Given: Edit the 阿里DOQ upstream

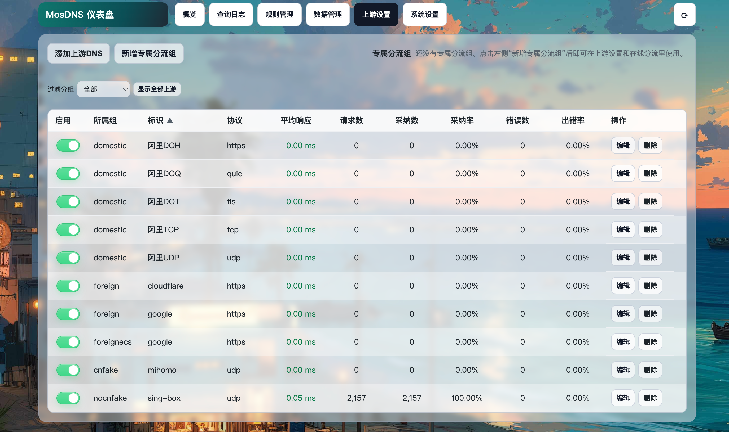Looking at the screenshot, I should pyautogui.click(x=623, y=173).
